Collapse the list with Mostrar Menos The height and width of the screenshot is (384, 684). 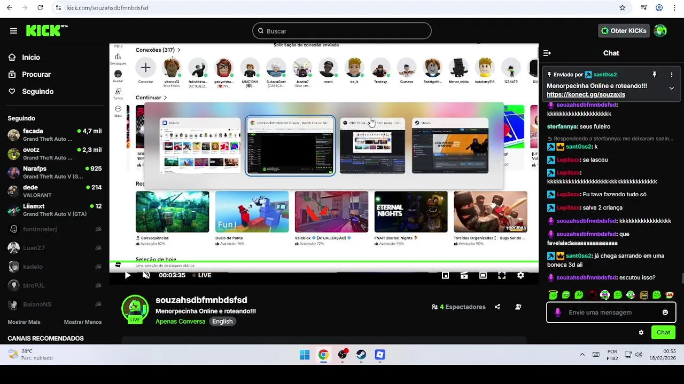click(x=83, y=322)
